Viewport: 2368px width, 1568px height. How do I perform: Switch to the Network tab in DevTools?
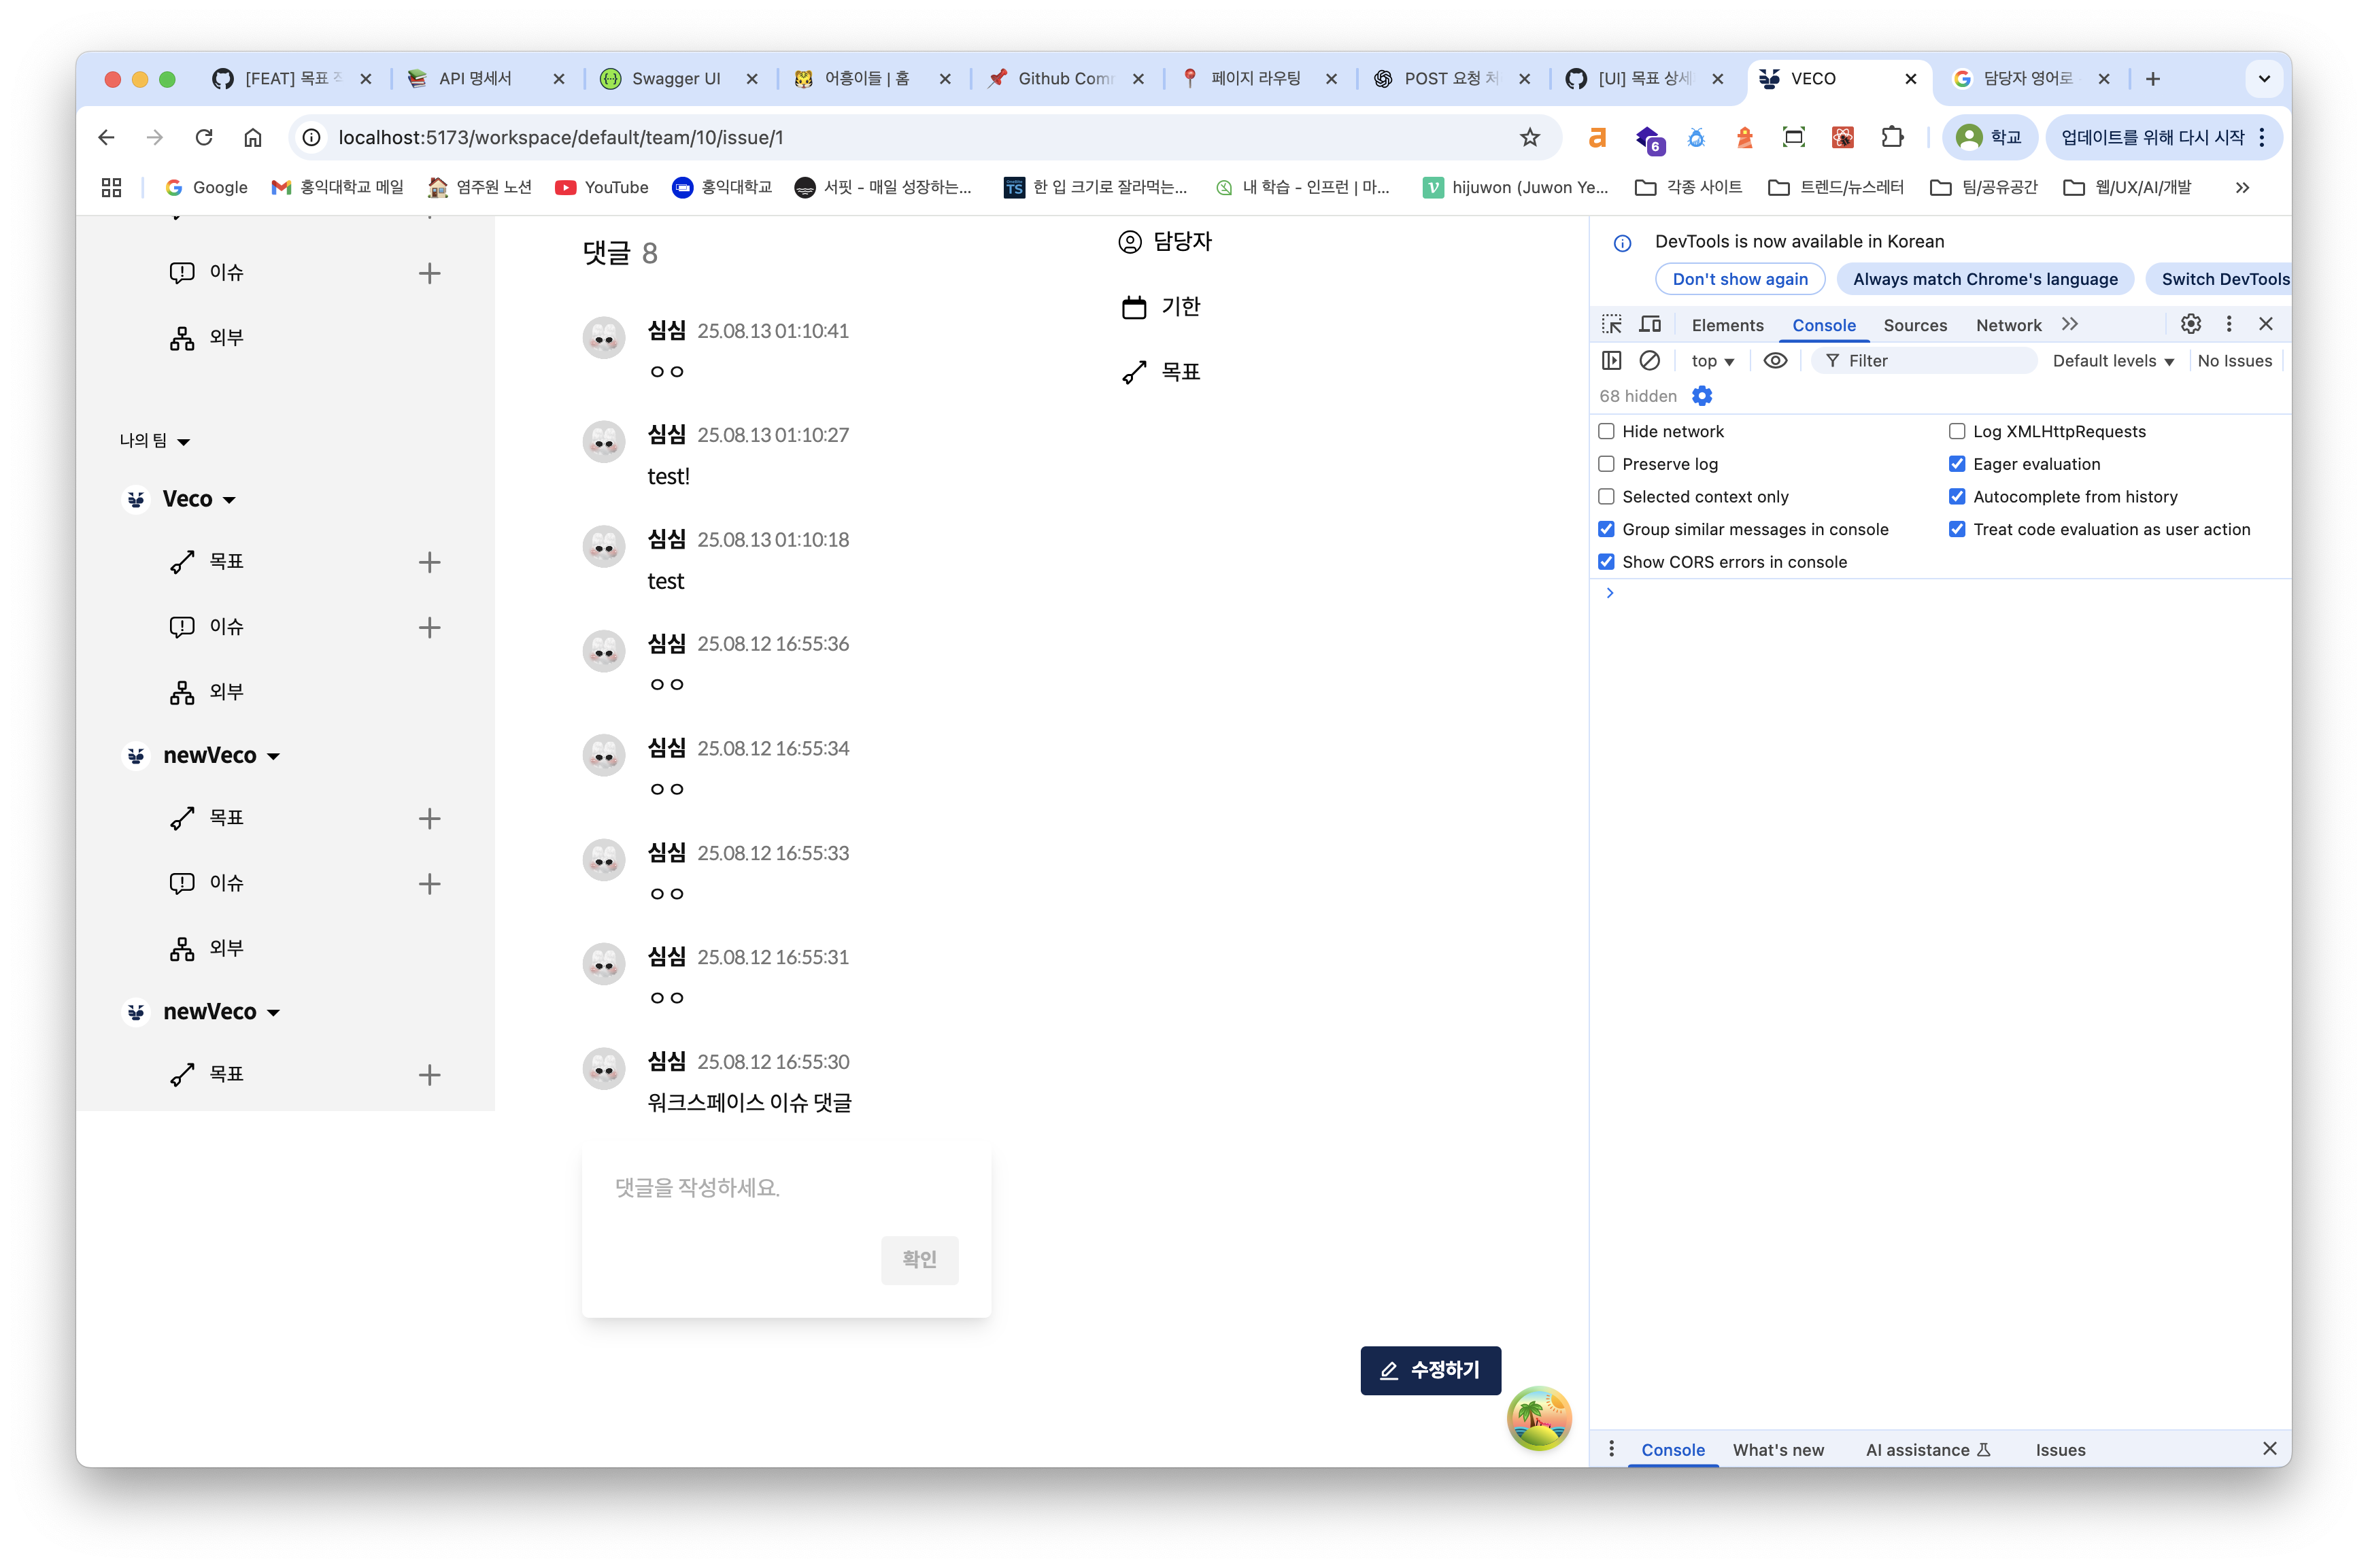2007,325
